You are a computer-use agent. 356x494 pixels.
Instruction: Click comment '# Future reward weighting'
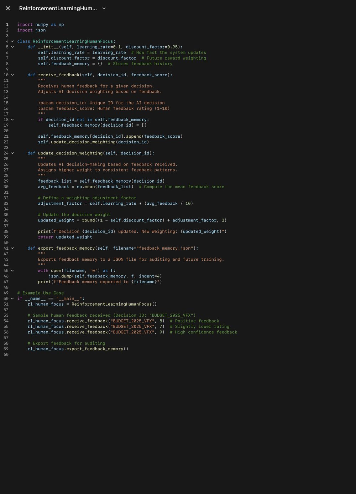pyautogui.click(x=174, y=58)
